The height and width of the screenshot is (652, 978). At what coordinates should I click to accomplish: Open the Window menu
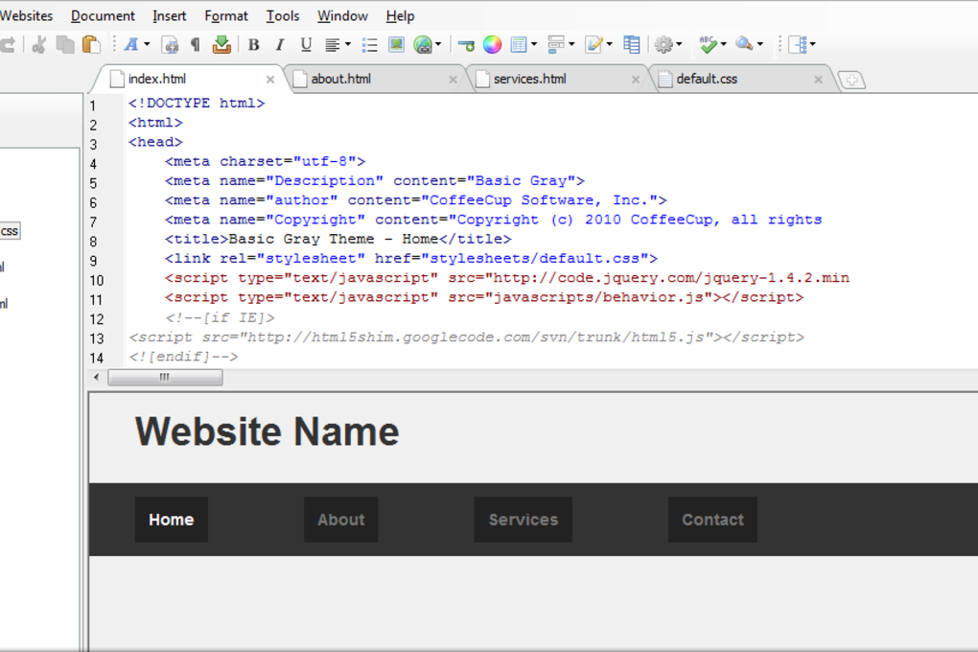pos(342,15)
